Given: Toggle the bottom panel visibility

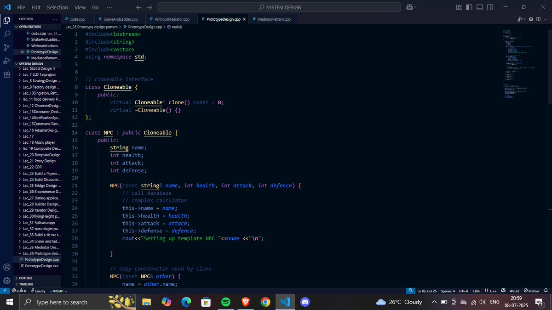Looking at the screenshot, I should [480, 7].
